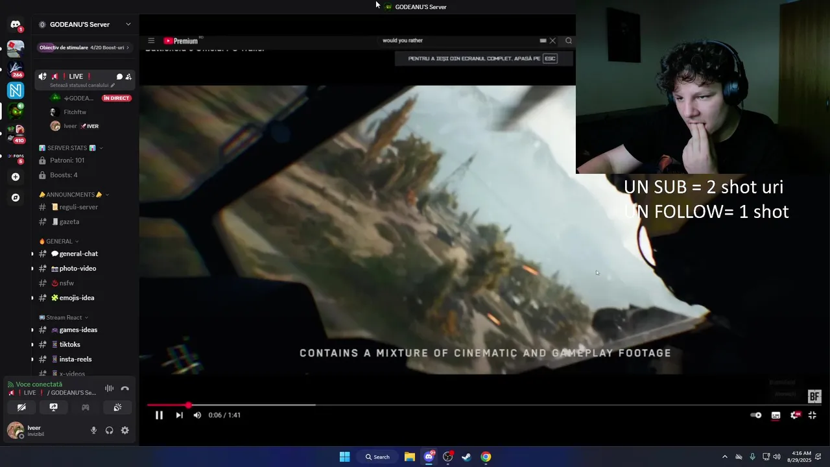The width and height of the screenshot is (830, 467).
Task: Click the Add a Server plus icon
Action: pos(16,176)
